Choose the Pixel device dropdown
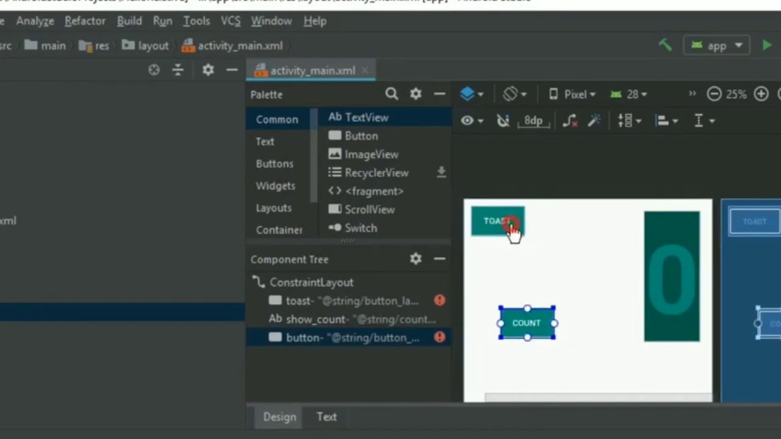This screenshot has height=439, width=781. [x=572, y=94]
